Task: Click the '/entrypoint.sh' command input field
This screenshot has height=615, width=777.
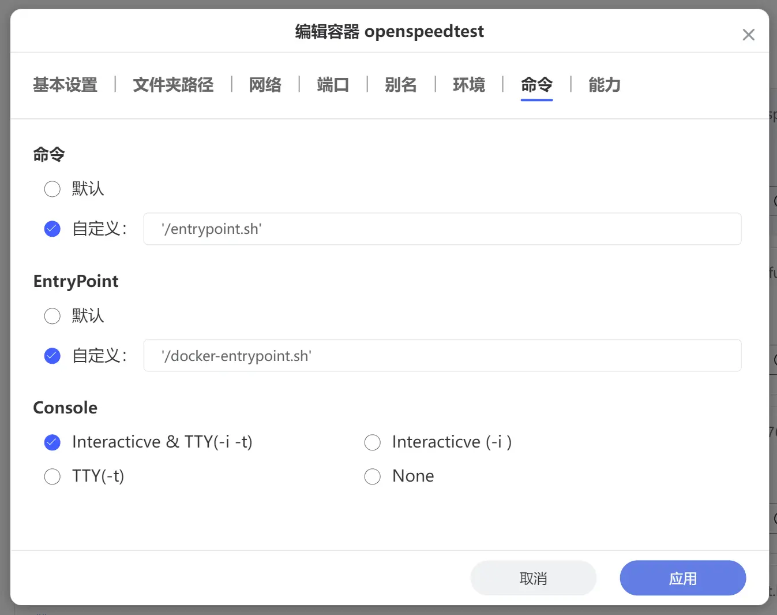Action: point(442,229)
